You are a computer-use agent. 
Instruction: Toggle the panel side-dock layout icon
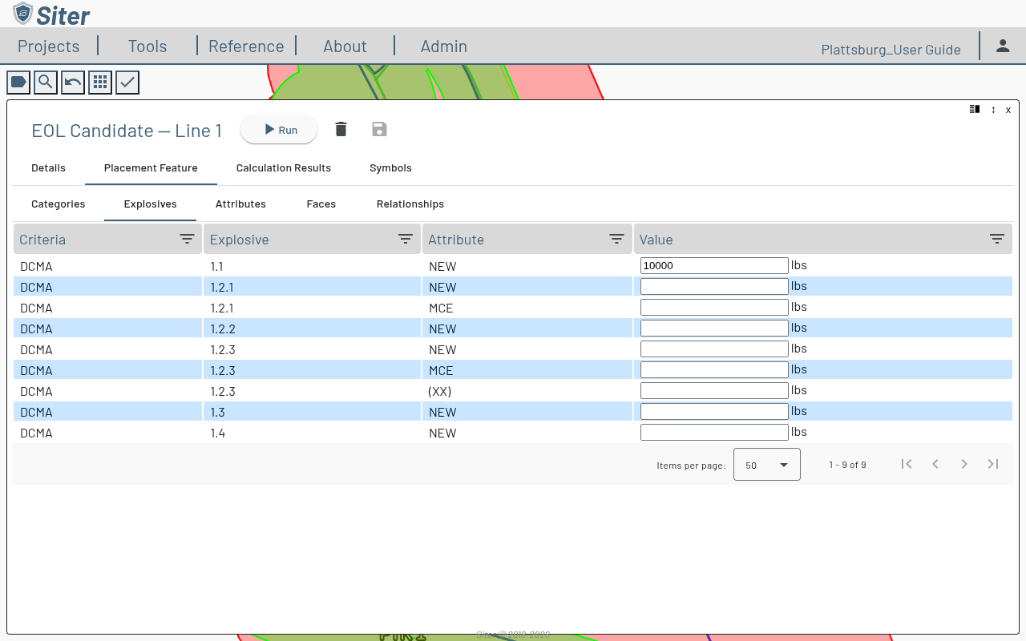pos(975,109)
